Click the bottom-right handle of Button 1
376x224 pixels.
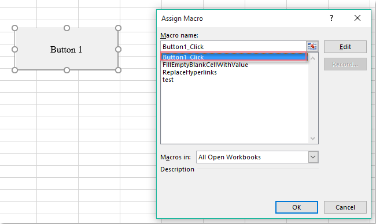point(118,70)
